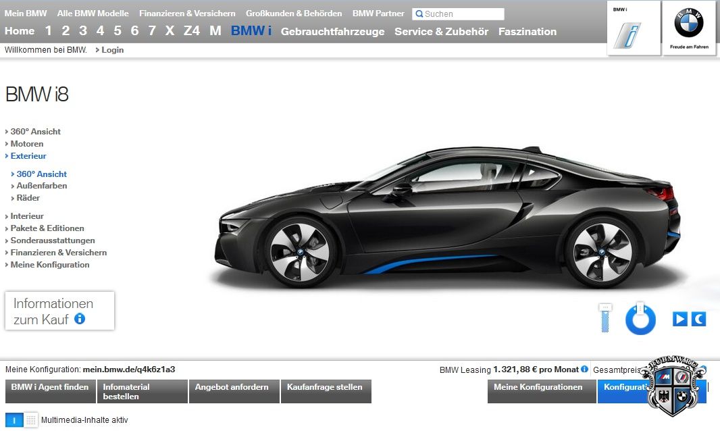Click info icon in Informationen zum Kauf
The width and height of the screenshot is (720, 431).
click(x=80, y=318)
